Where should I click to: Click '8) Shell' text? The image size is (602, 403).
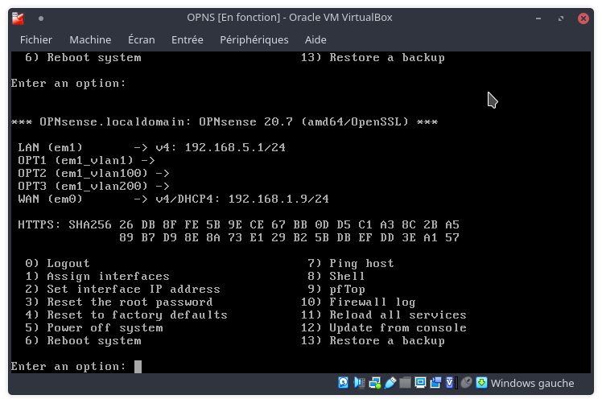(336, 277)
